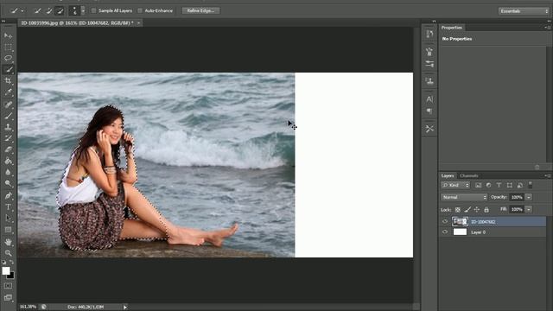Reset default foreground and background colors
The image size is (553, 311).
tap(3, 263)
